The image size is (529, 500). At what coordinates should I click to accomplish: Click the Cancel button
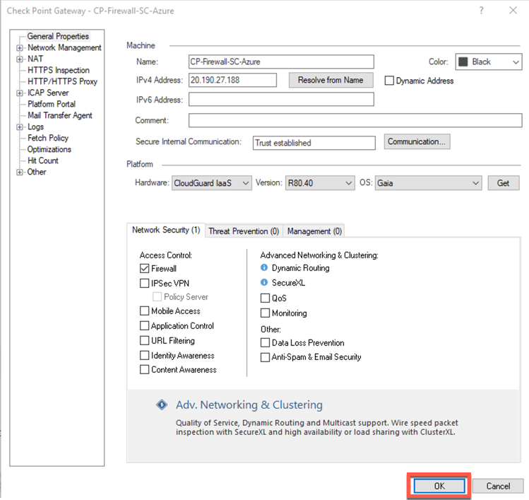click(x=498, y=486)
